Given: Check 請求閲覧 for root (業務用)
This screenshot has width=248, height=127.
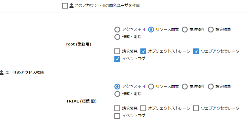Looking at the screenshot, I should point(117,51).
